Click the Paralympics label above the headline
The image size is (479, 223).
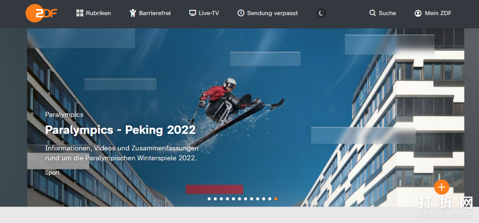coord(64,114)
